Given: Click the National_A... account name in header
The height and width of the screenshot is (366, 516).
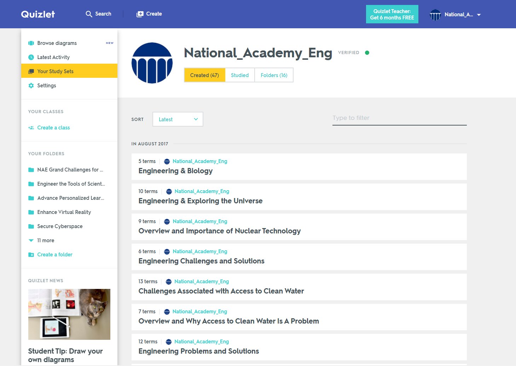Looking at the screenshot, I should (459, 14).
